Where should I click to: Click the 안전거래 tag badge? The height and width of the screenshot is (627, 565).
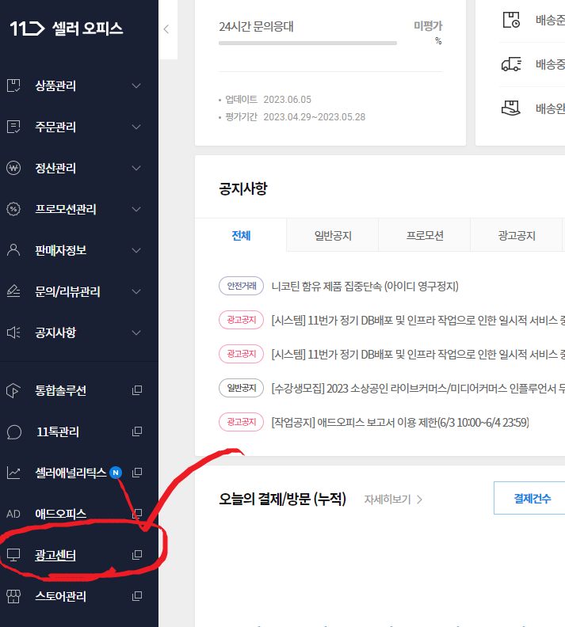click(241, 286)
